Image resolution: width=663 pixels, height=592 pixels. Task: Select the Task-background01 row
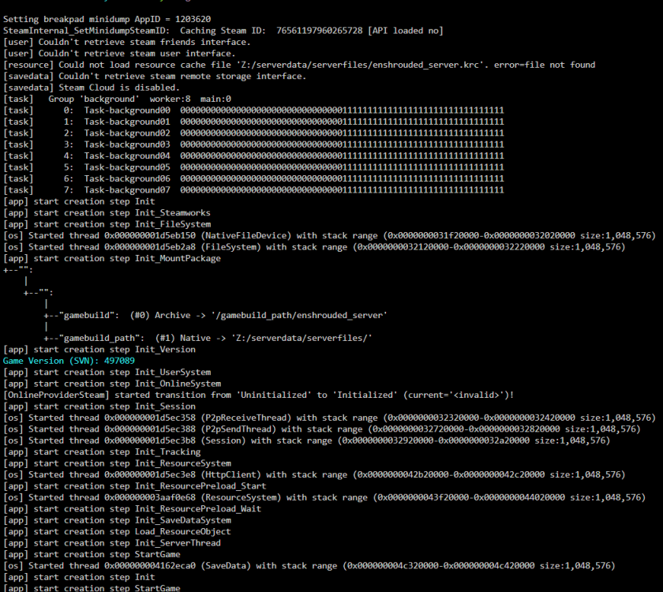click(253, 122)
